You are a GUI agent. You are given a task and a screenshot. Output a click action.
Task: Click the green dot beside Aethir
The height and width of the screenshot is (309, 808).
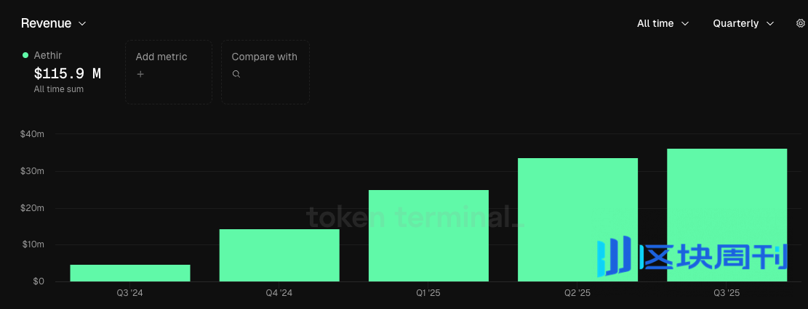[x=25, y=55]
